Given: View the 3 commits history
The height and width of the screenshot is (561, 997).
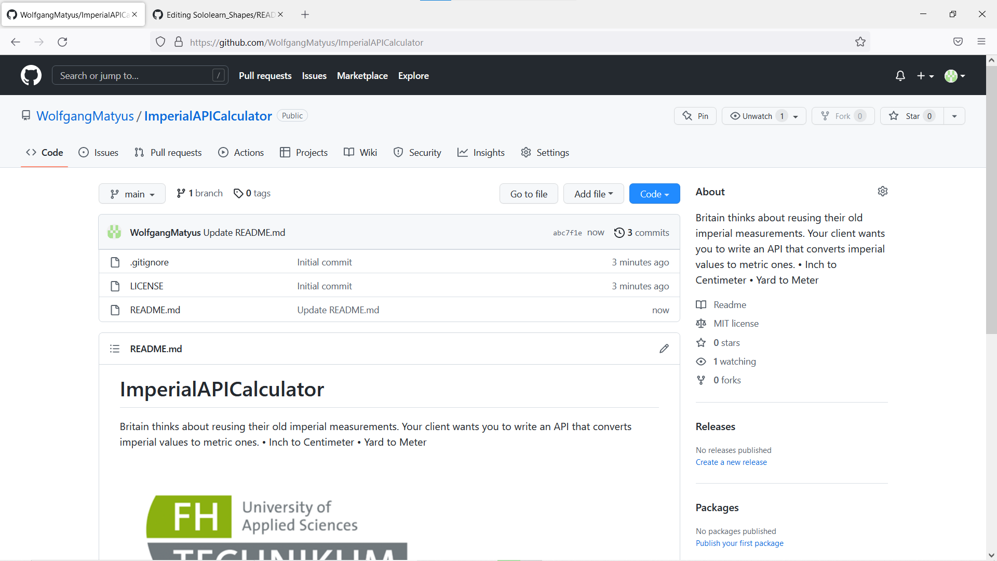Looking at the screenshot, I should click(641, 233).
